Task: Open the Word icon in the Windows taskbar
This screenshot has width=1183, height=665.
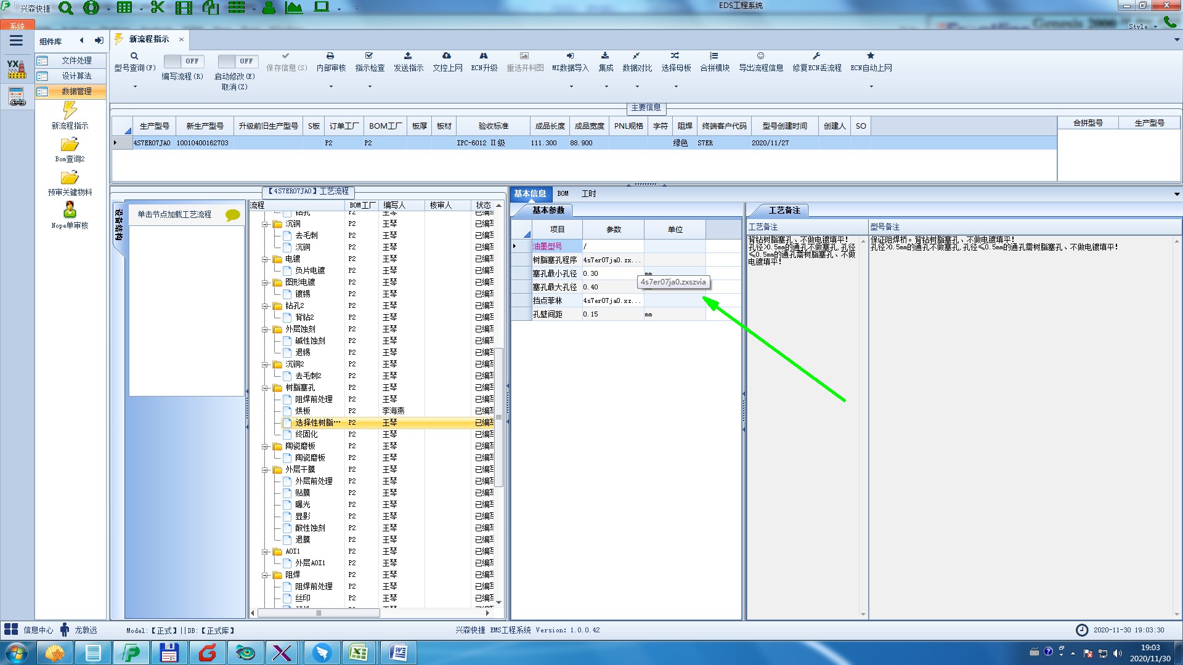Action: click(398, 652)
